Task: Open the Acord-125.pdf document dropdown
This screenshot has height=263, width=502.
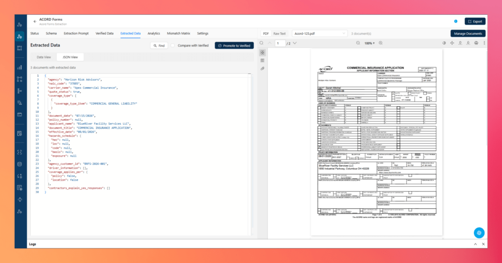Action: tap(319, 34)
